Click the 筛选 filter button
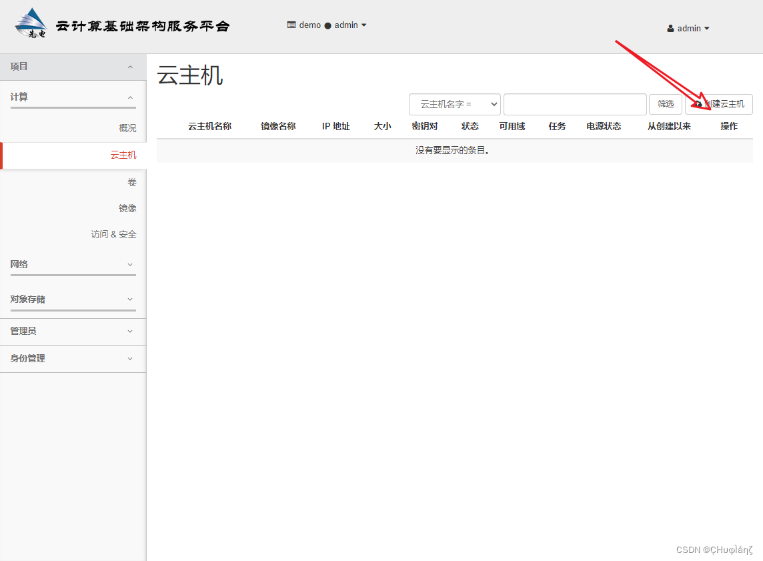The width and height of the screenshot is (763, 561). point(666,104)
